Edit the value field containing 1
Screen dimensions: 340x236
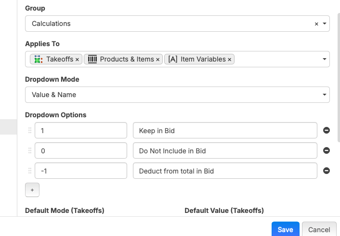[x=80, y=130]
